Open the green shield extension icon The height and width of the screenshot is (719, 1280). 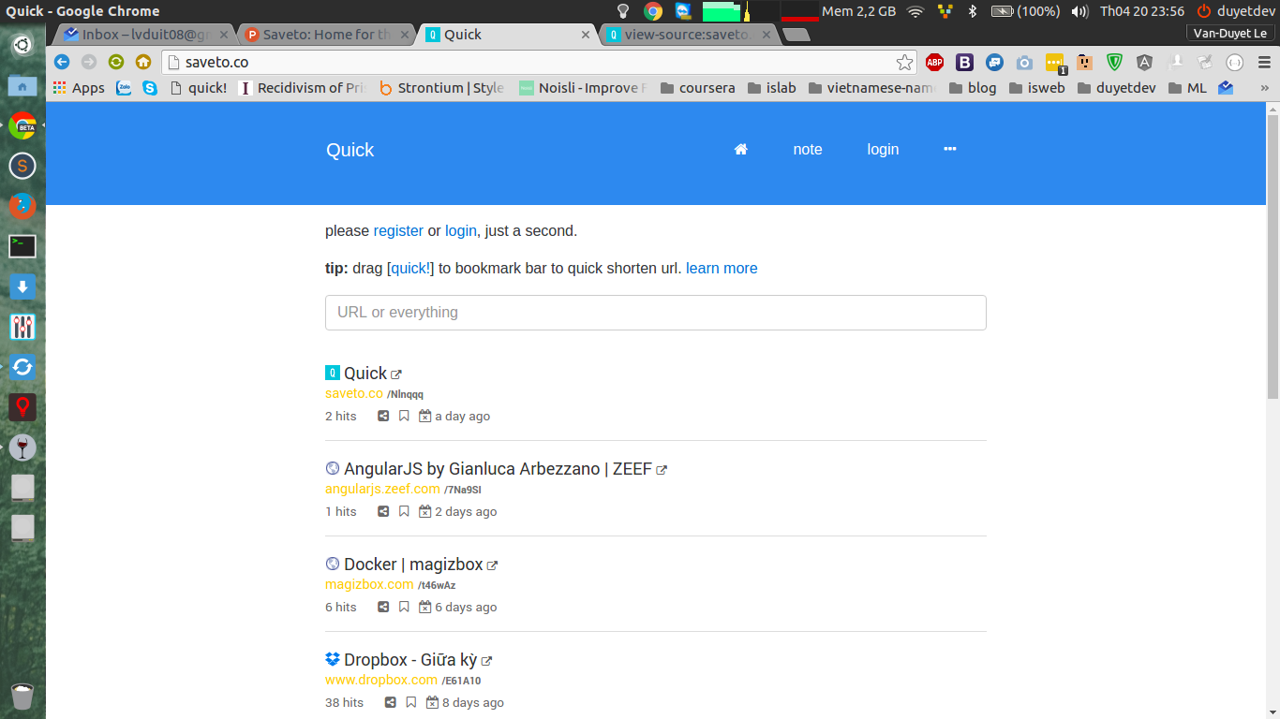[1114, 62]
